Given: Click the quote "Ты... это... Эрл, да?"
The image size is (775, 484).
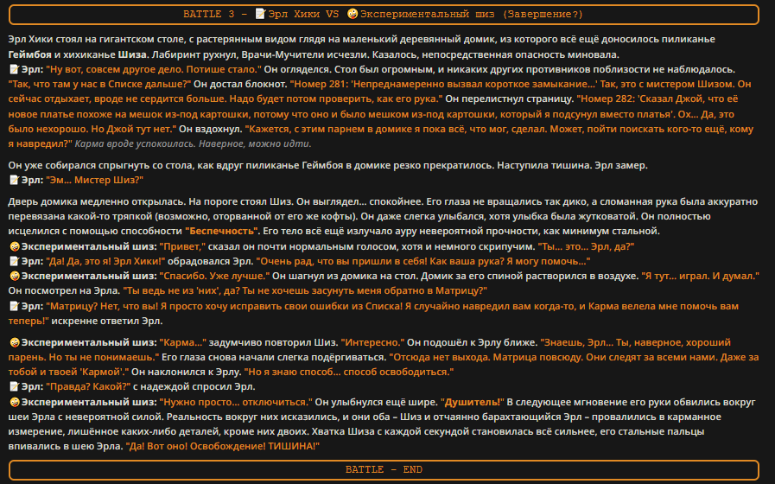Looking at the screenshot, I should (586, 246).
